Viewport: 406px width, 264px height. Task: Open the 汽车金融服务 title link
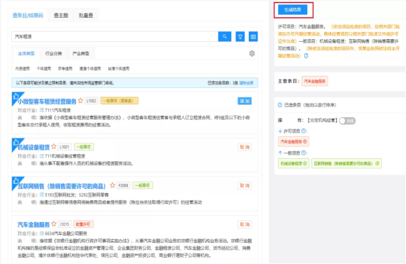point(33,225)
